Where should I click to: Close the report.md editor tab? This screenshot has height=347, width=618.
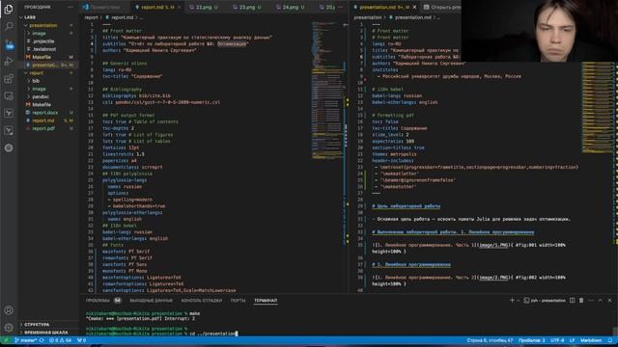pos(180,7)
